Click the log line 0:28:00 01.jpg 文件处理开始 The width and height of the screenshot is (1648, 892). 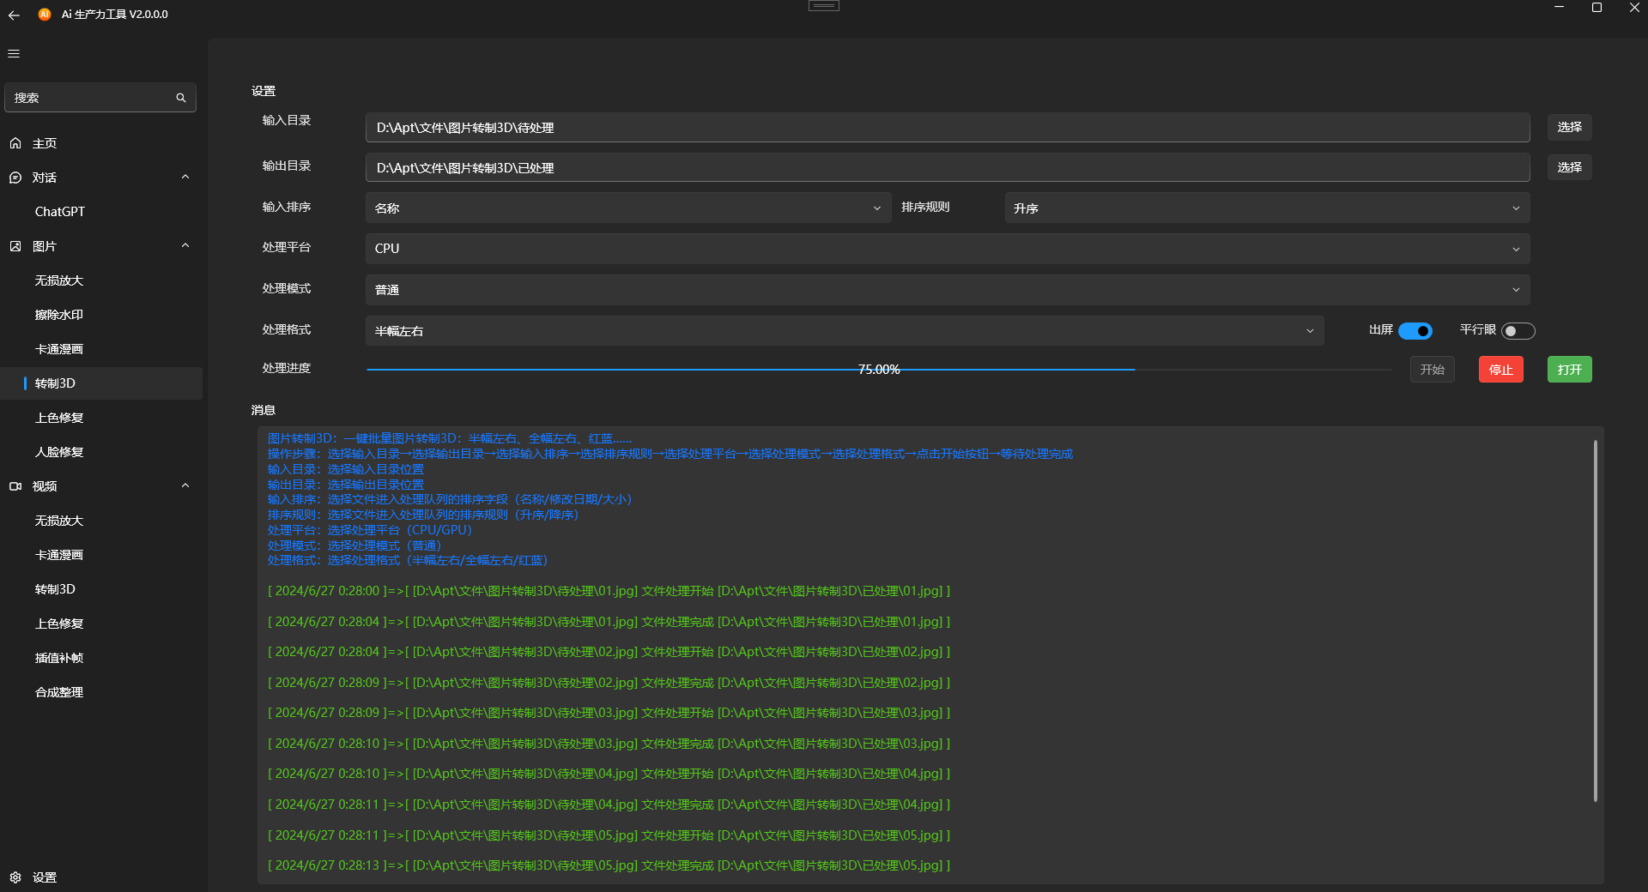click(609, 591)
